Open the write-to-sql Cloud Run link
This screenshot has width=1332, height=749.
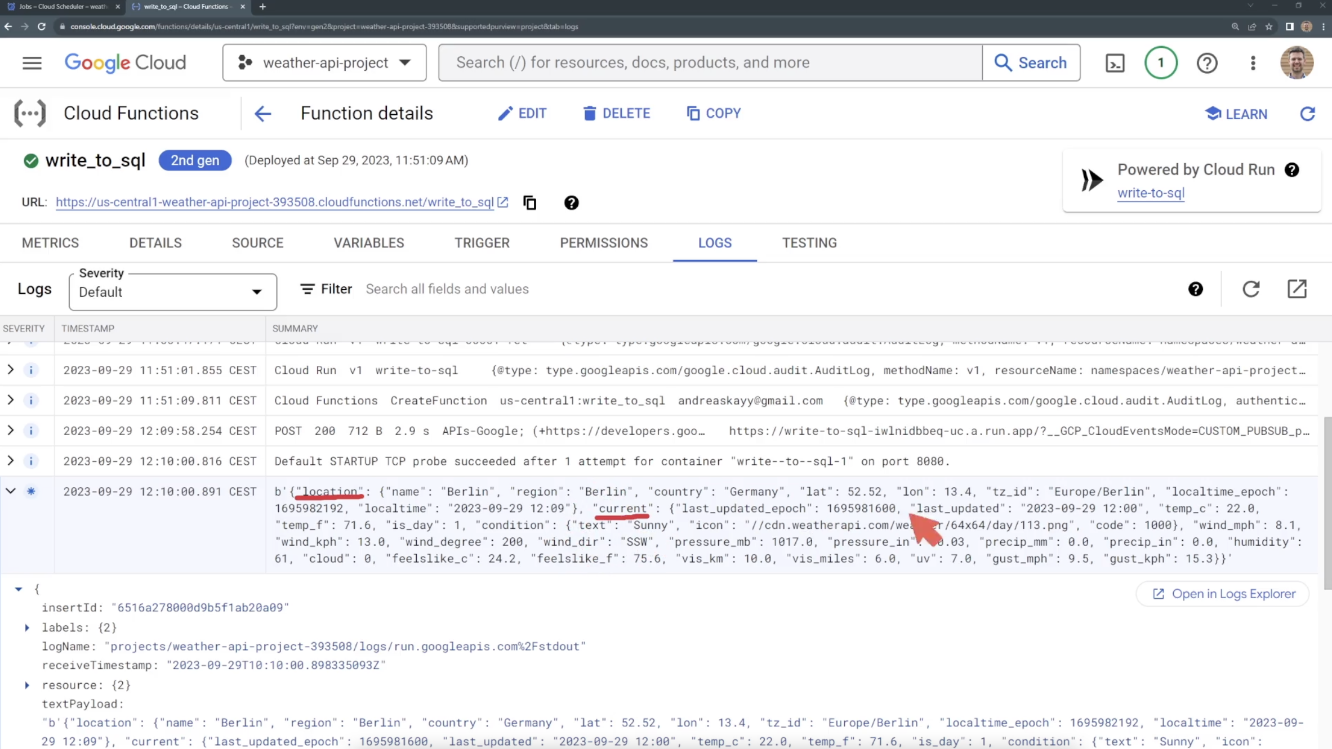1151,193
